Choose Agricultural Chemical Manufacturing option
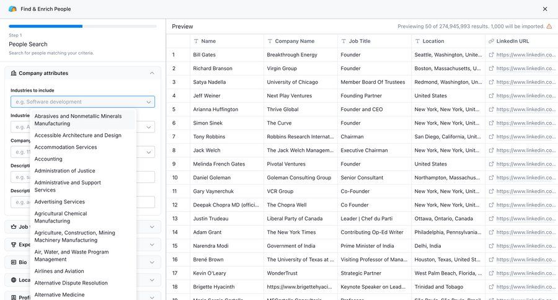Viewport: 558px width, 300px height. point(83,217)
